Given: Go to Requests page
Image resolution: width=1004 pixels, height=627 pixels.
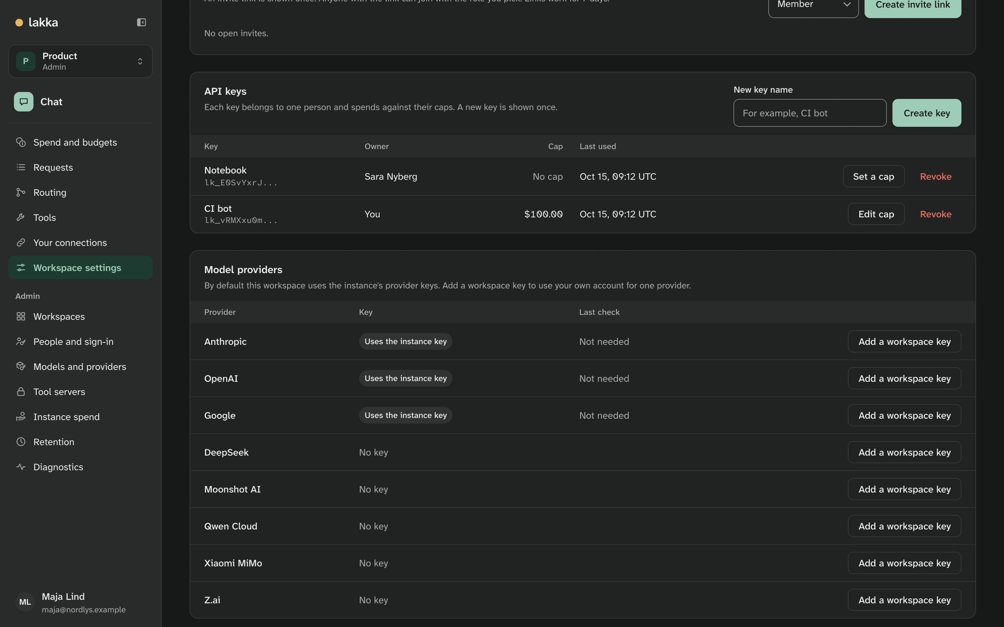Looking at the screenshot, I should point(81,168).
